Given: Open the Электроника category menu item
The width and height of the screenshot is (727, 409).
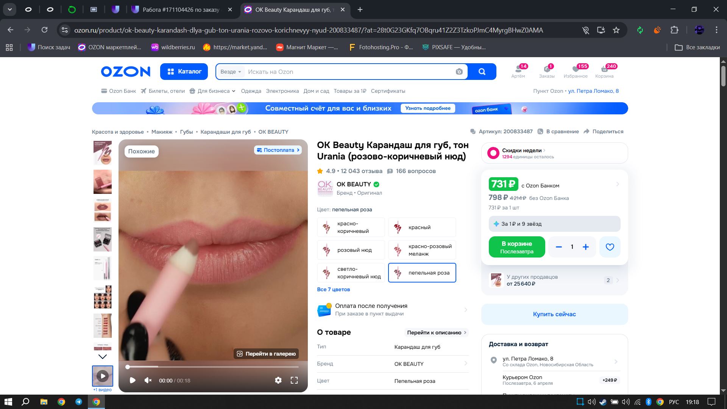Looking at the screenshot, I should coord(282,91).
